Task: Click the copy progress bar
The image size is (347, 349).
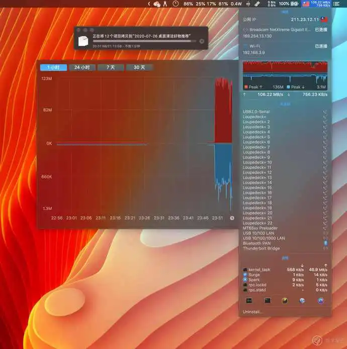Action: tap(144, 41)
